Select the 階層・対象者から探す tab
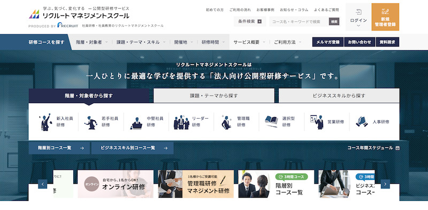 coord(89,96)
